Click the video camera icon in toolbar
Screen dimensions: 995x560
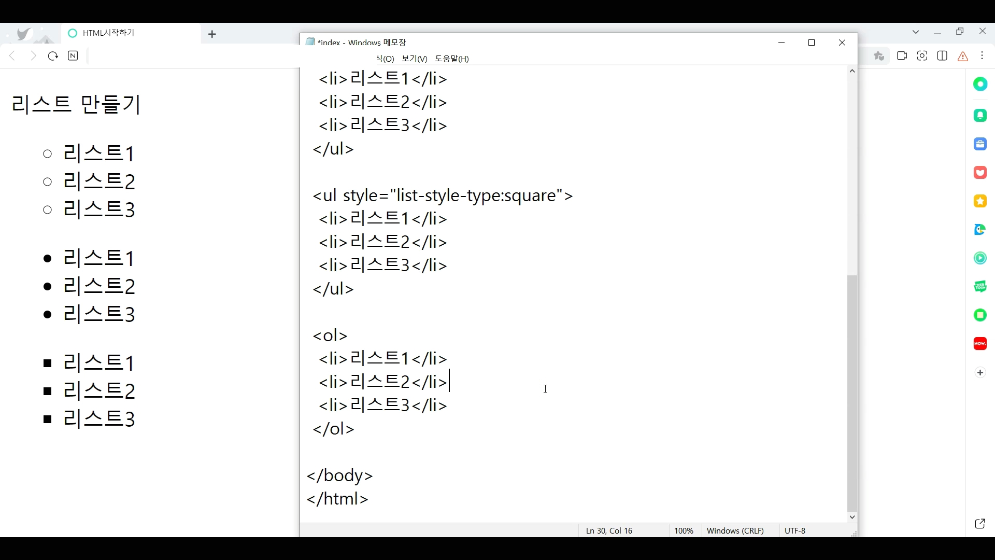pos(902,56)
